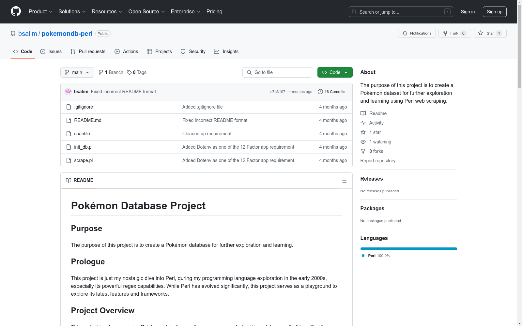
Task: Click the pulse icon beside Activity
Action: pyautogui.click(x=363, y=123)
